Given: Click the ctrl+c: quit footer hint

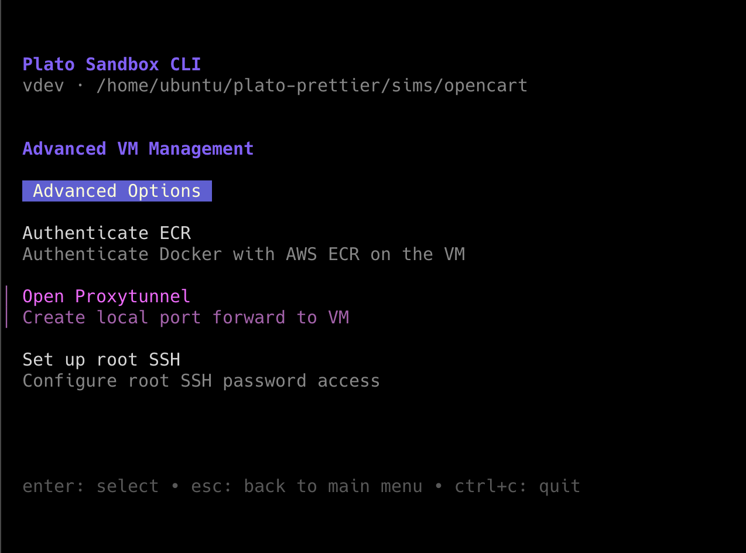Looking at the screenshot, I should coord(518,486).
